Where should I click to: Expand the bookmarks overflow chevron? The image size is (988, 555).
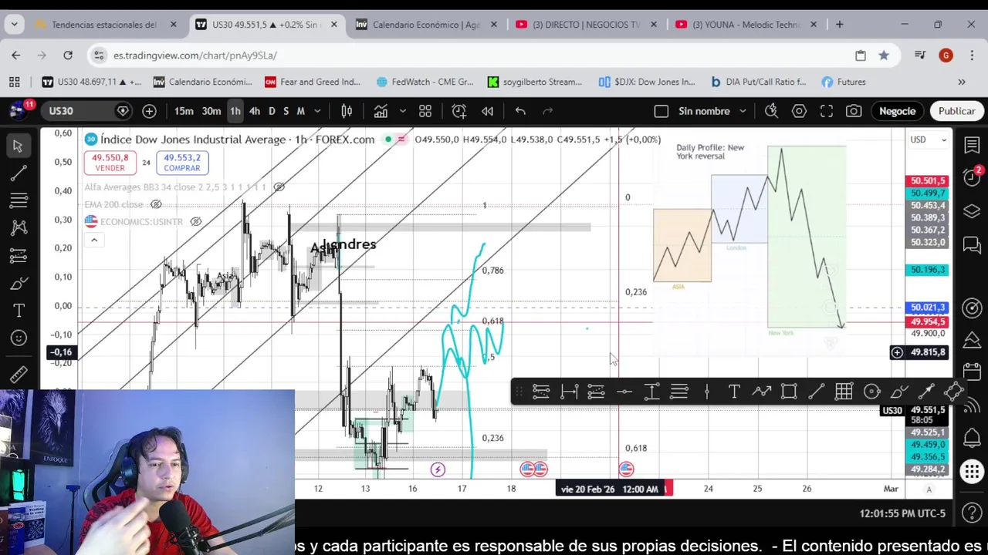[x=962, y=82]
